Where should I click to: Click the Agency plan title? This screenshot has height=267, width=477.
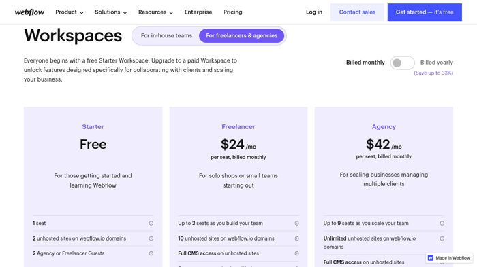(x=384, y=127)
